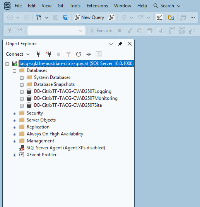Open the Connect dropdown in Object Explorer
This screenshot has width=200, height=207.
pos(18,54)
